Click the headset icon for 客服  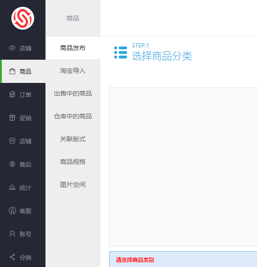[x=12, y=211]
